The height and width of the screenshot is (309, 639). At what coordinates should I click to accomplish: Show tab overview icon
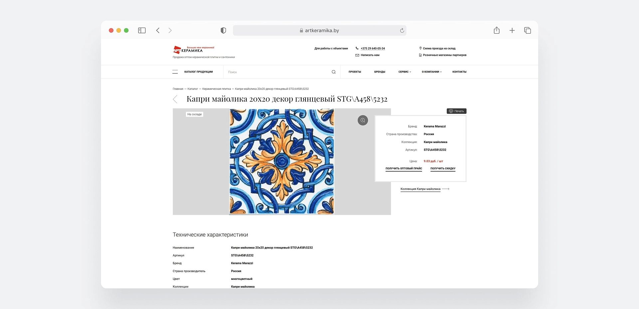(x=528, y=30)
